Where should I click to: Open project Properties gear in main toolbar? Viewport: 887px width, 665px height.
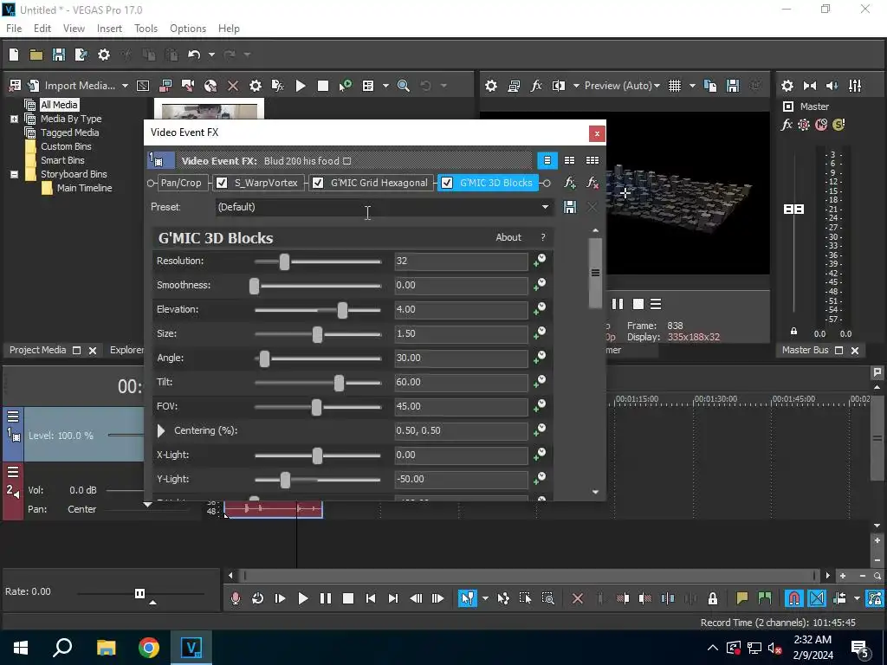104,55
